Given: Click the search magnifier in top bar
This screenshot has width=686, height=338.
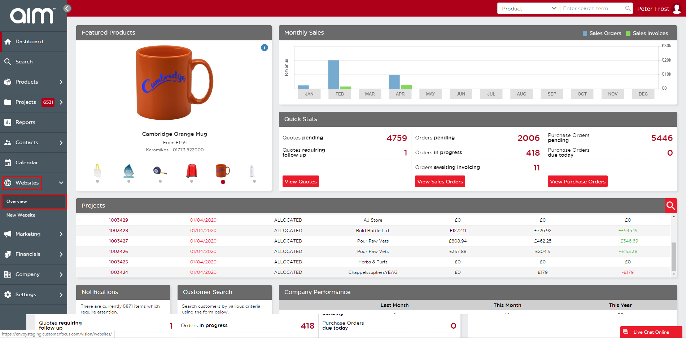Looking at the screenshot, I should 628,8.
